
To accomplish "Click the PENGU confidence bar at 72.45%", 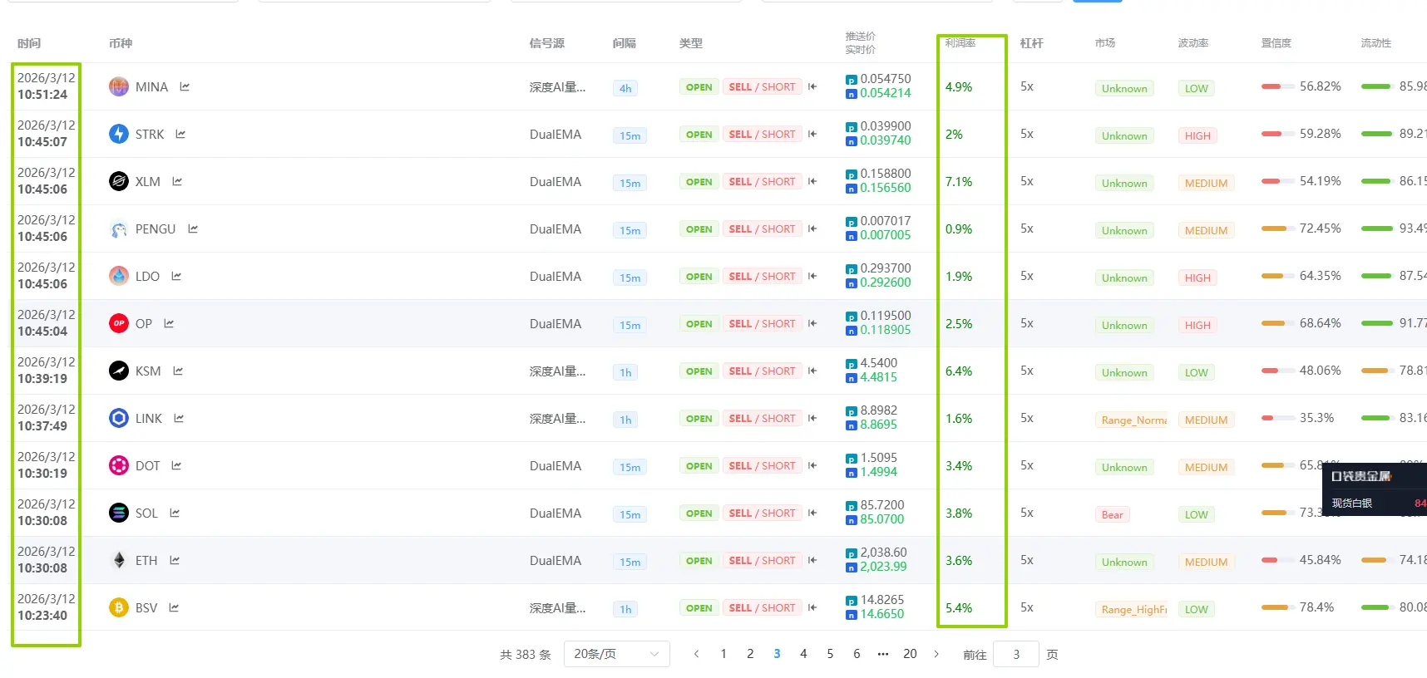I will coord(1278,228).
